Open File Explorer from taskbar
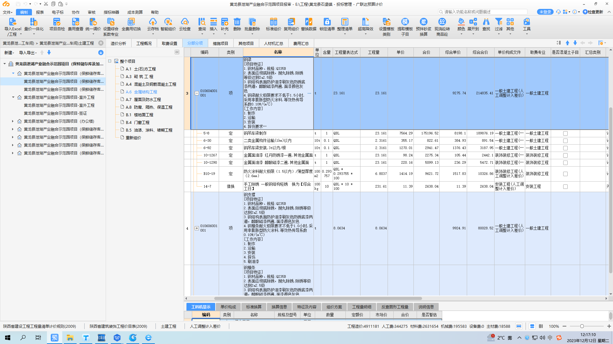The height and width of the screenshot is (344, 613). 70,338
